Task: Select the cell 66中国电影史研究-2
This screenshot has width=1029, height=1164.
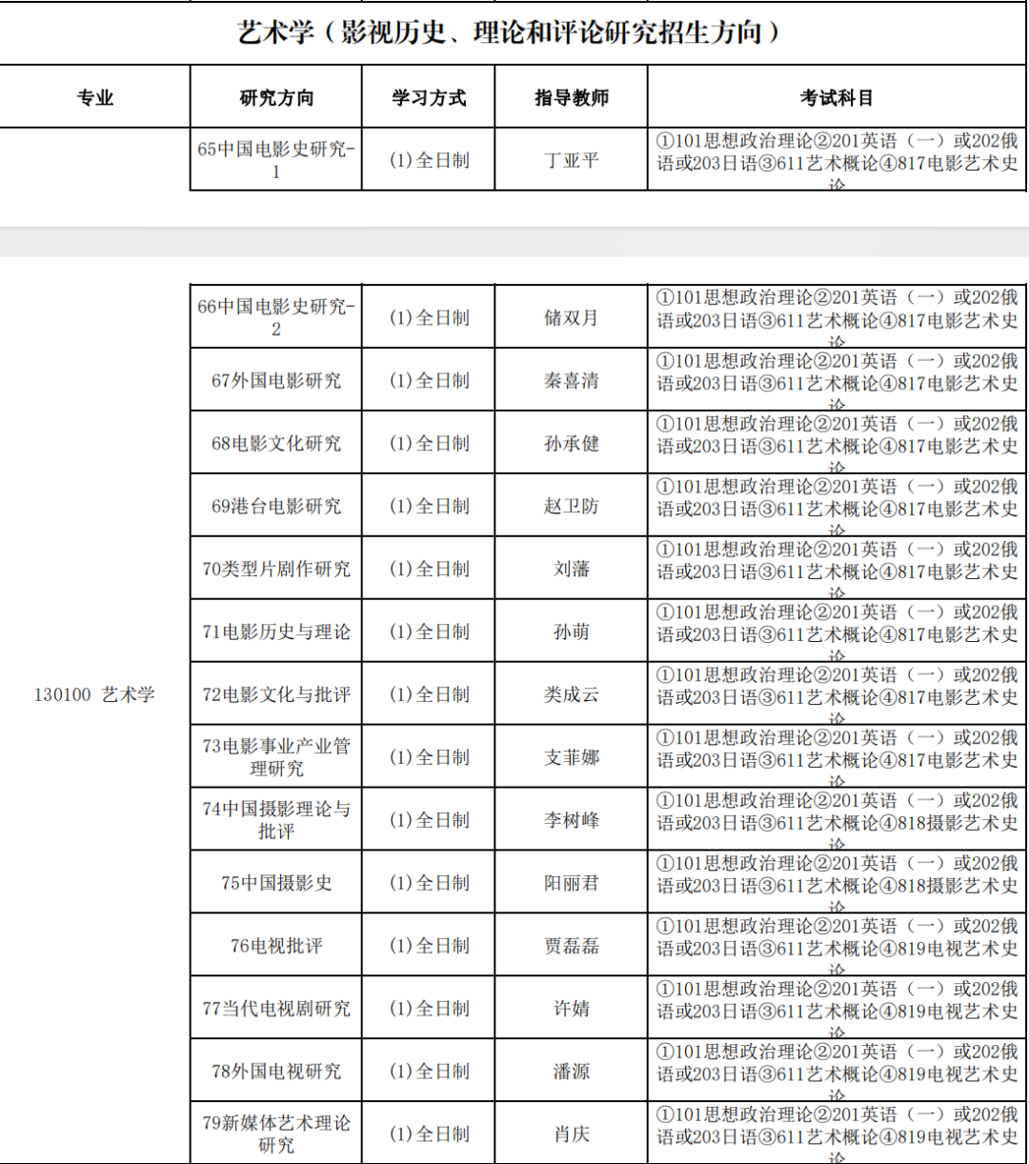Action: coord(276,317)
